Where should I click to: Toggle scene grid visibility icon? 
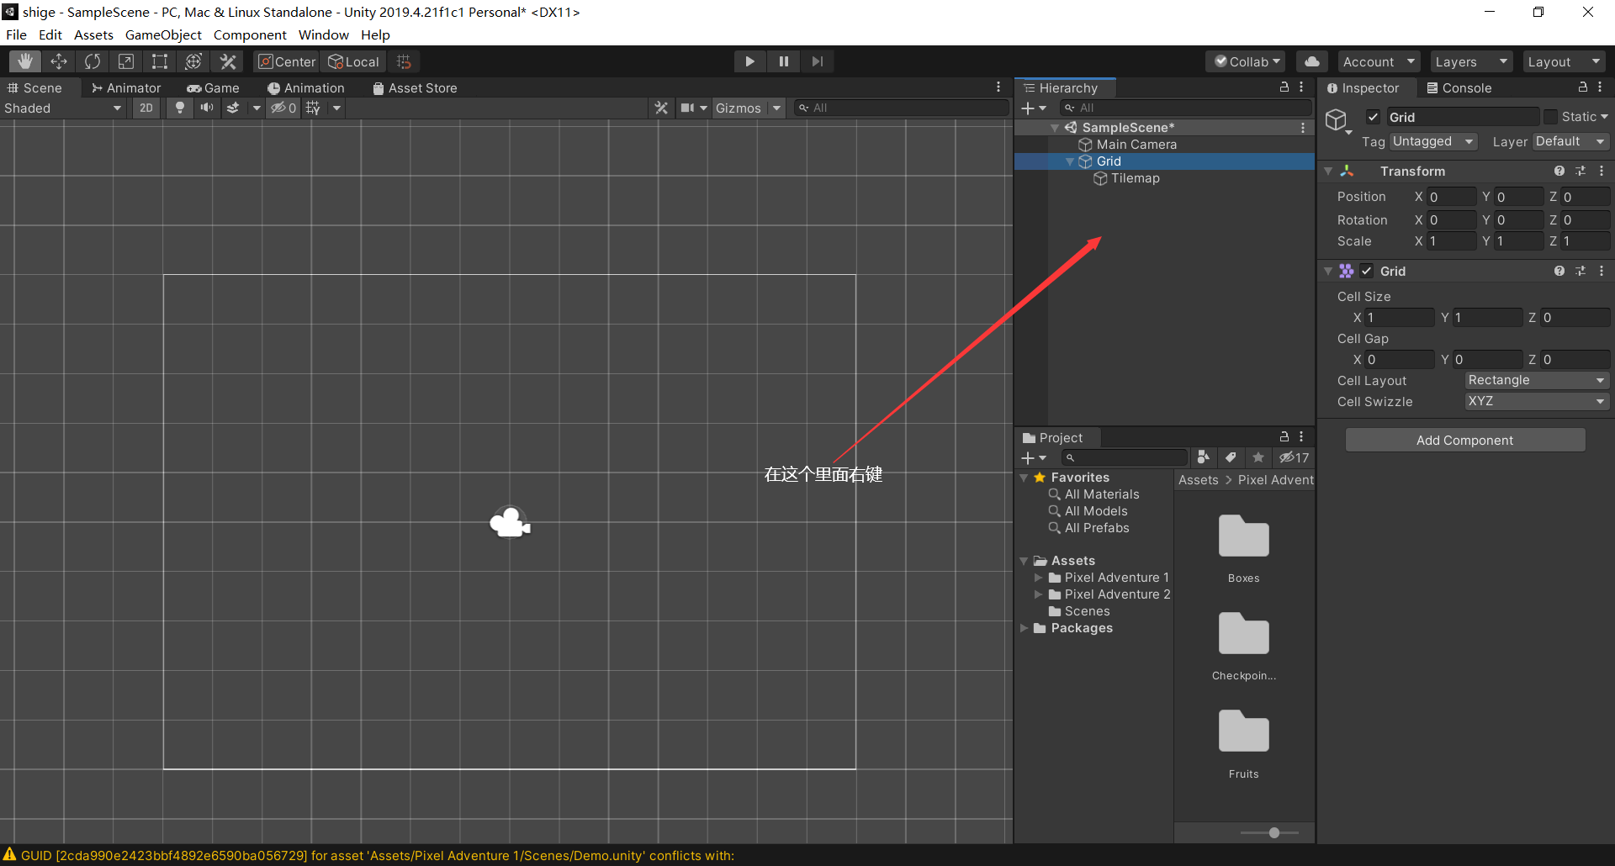point(313,108)
